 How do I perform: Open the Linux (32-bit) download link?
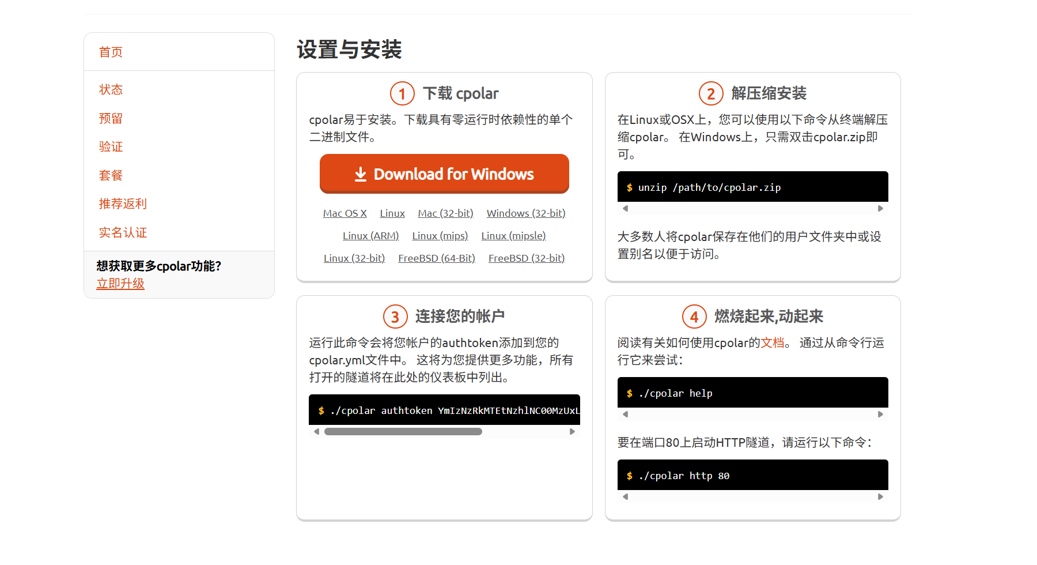(x=354, y=258)
